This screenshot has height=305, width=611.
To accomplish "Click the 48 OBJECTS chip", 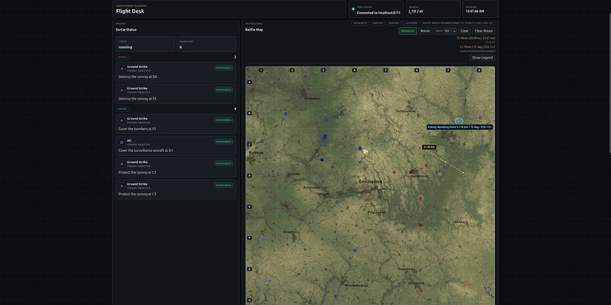I will click(360, 23).
